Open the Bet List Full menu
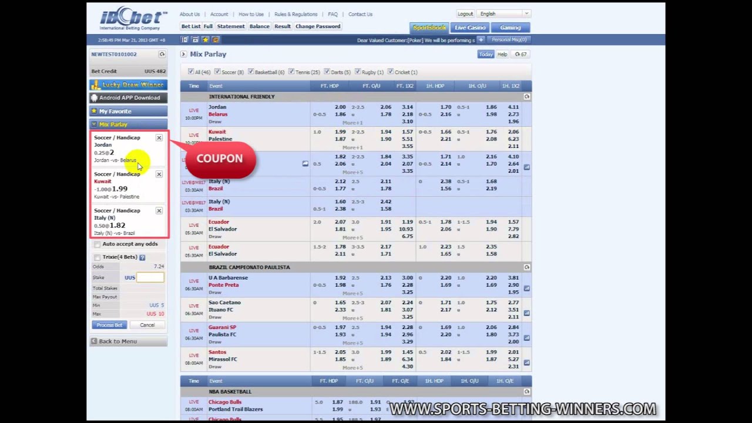752x423 pixels. (197, 26)
